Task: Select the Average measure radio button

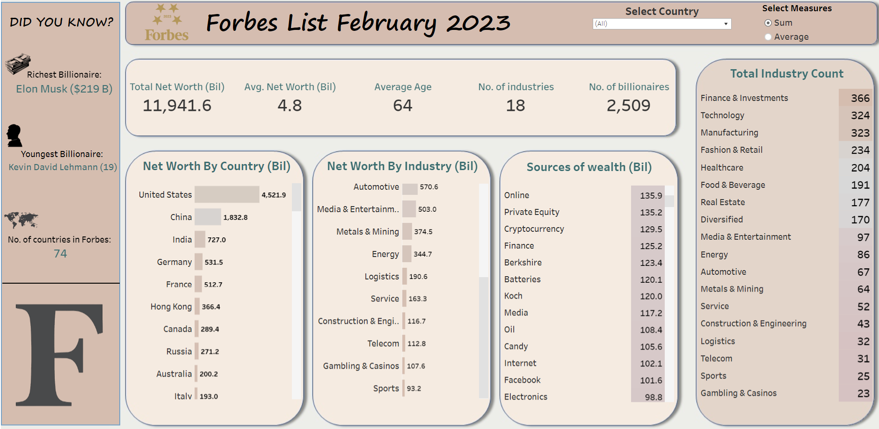Action: [768, 37]
